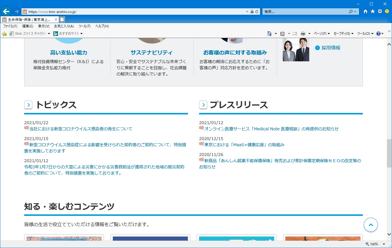This screenshot has height=248, width=392.
Task: Expand the ページ(P) dropdown
Action: pyautogui.click(x=322, y=34)
